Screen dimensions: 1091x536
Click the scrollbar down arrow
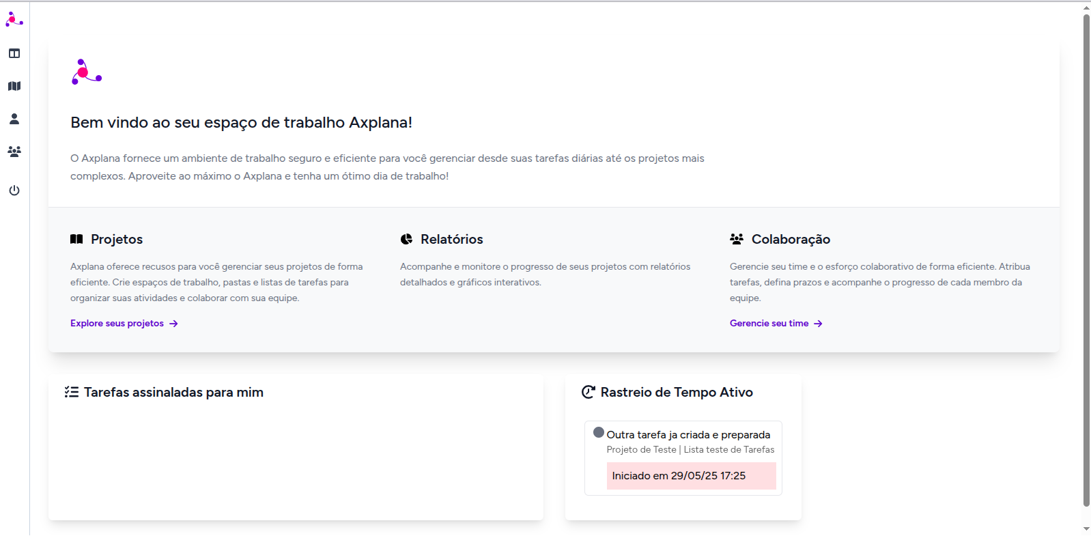tap(1086, 529)
